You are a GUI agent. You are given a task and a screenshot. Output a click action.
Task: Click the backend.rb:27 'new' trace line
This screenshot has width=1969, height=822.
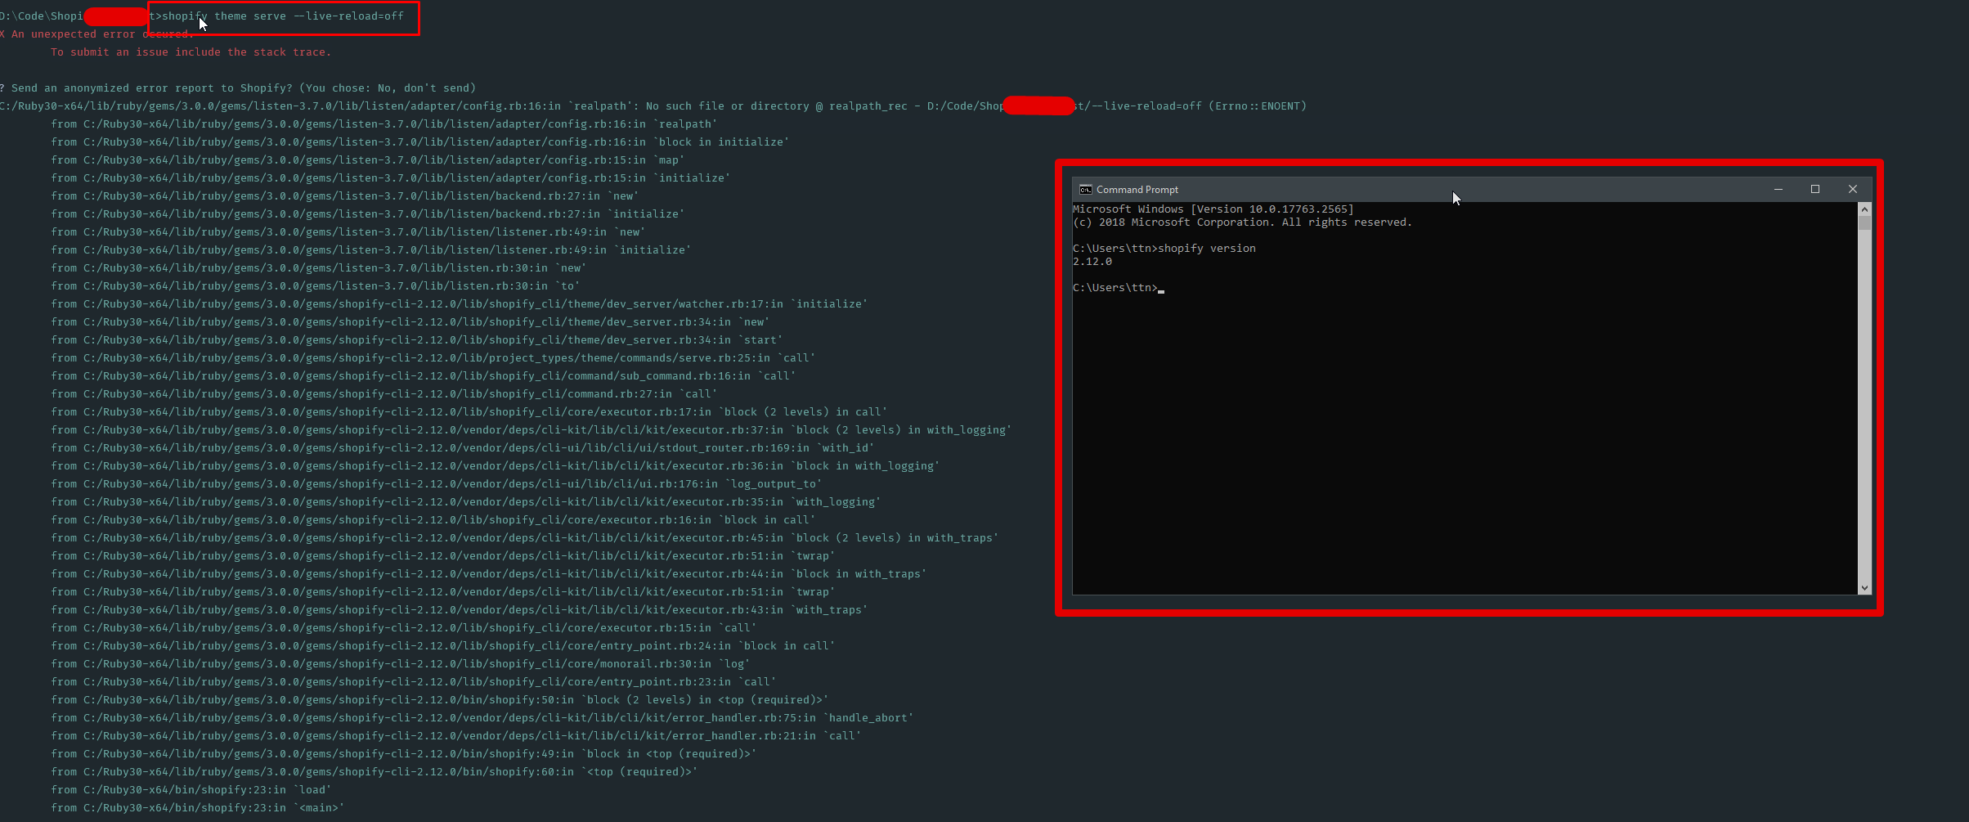click(345, 196)
